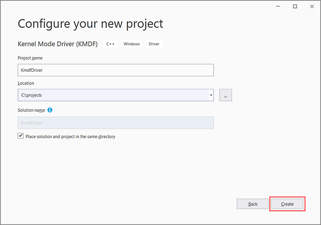Click the Configure your new project title

point(90,23)
